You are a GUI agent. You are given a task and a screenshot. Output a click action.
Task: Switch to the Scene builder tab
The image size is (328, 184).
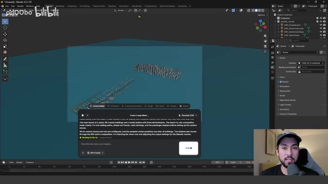tap(97, 106)
